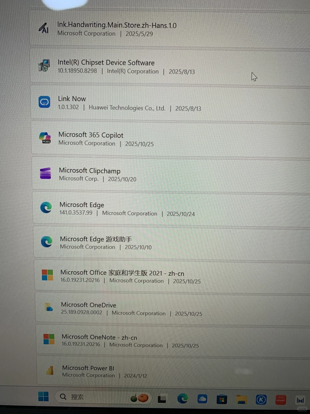Viewport: 310px width, 414px height.
Task: Click OneDrive version 25.189.0928.0002
Action: 82,312
